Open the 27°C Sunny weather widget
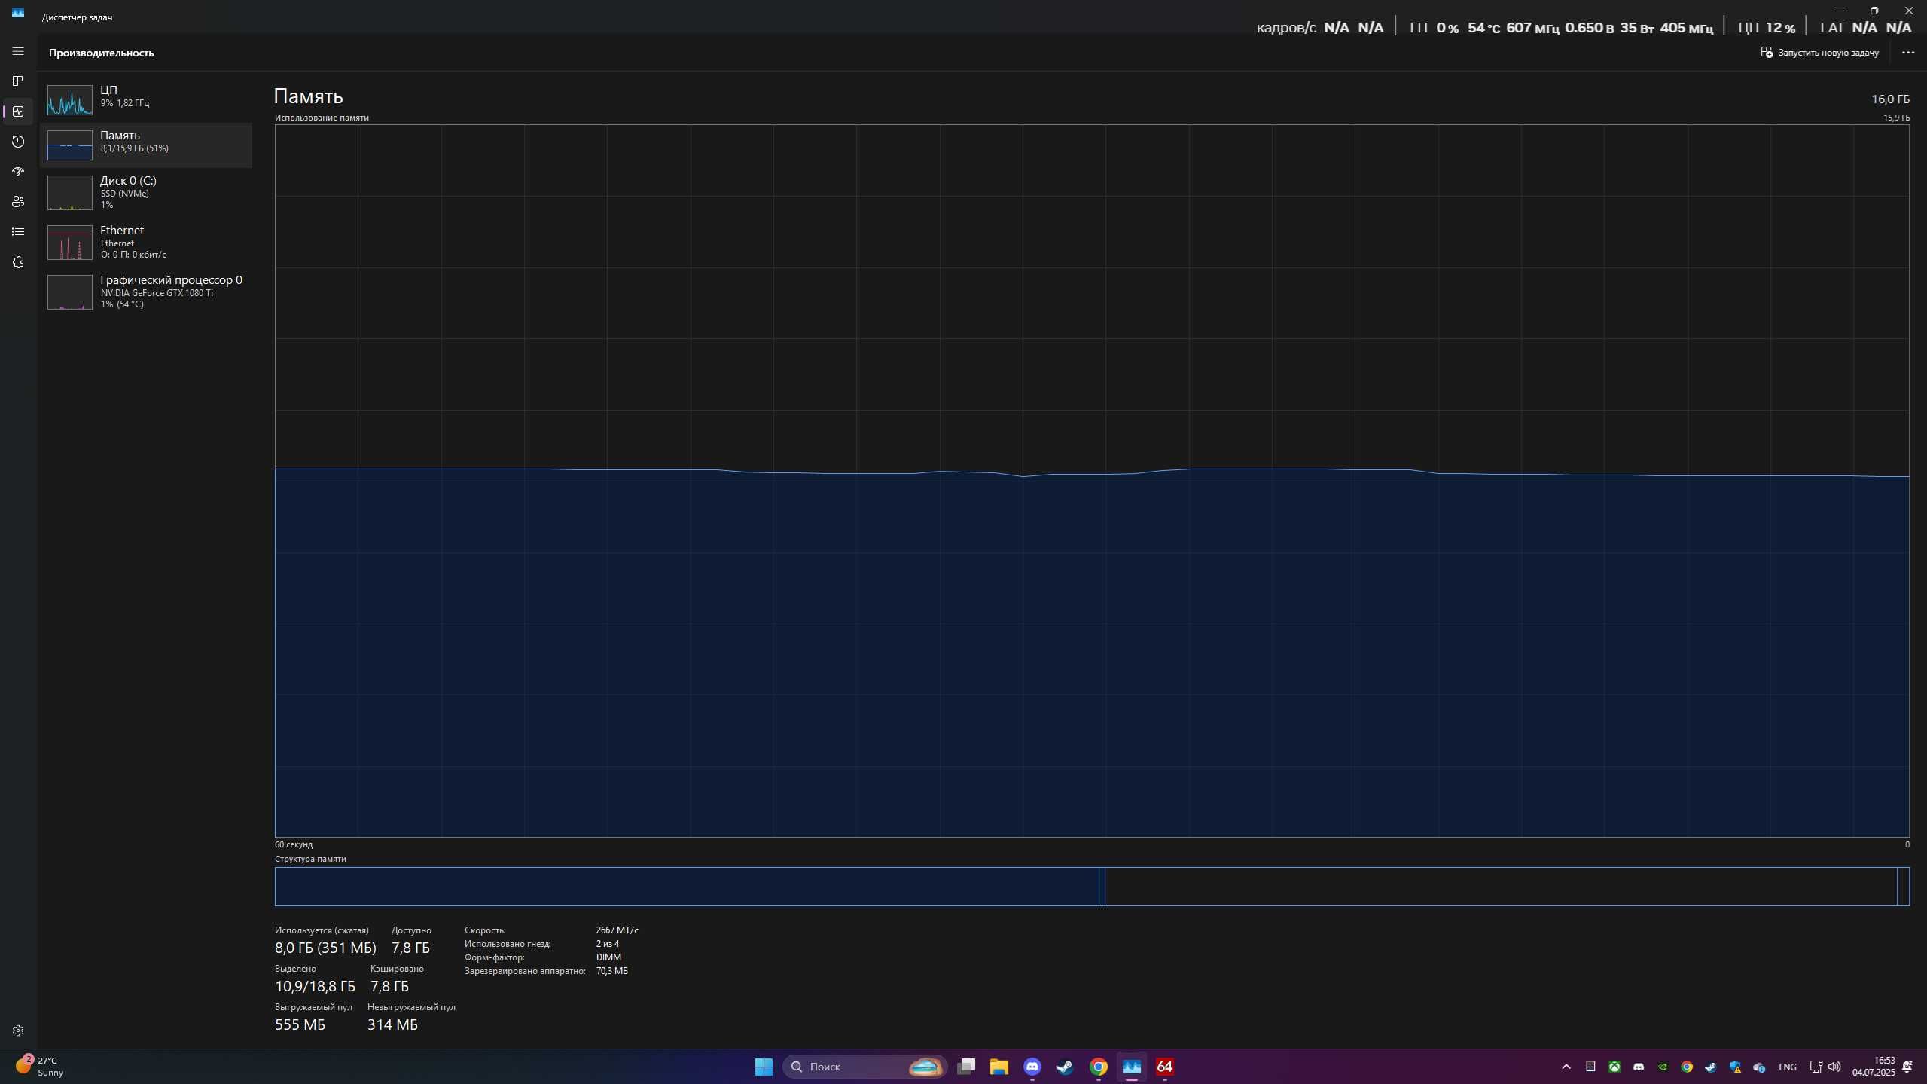The width and height of the screenshot is (1927, 1084). click(39, 1067)
